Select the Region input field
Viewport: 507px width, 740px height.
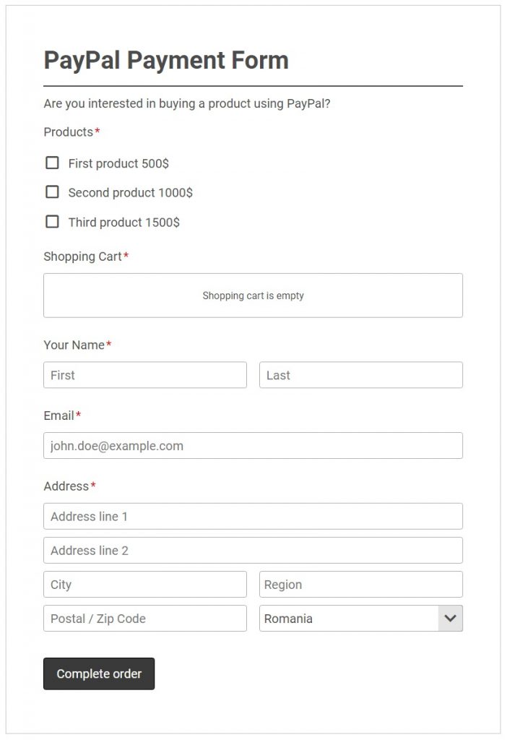[361, 585]
